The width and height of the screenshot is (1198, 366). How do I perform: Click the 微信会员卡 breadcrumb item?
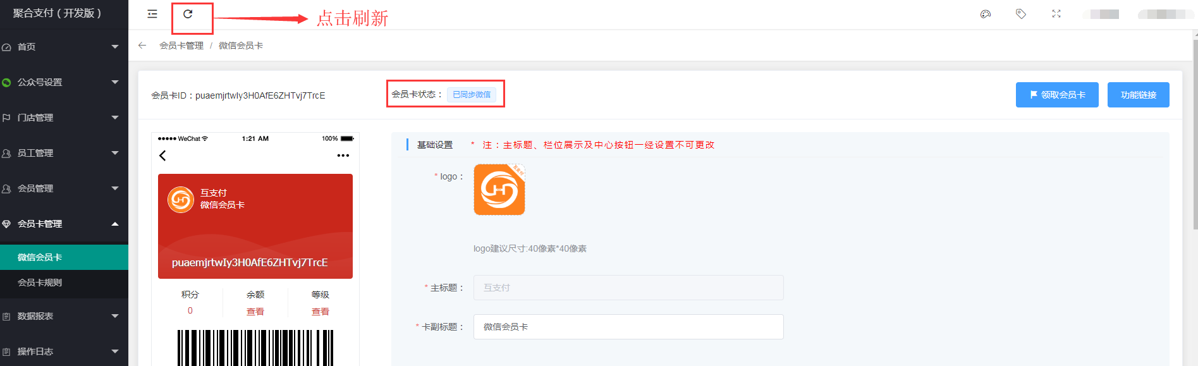pos(241,46)
